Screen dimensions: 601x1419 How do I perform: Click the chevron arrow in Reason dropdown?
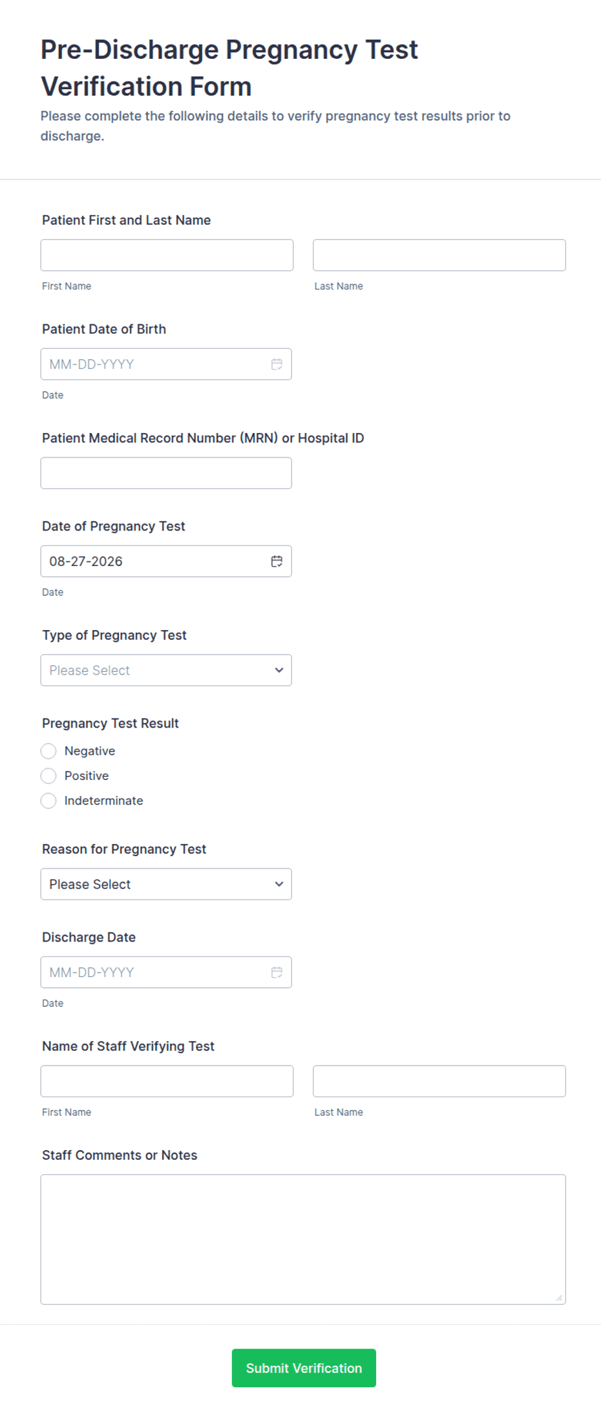click(x=279, y=884)
